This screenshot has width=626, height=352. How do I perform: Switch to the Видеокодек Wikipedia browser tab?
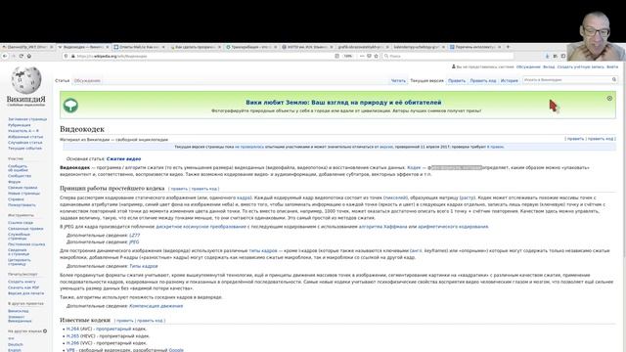(83, 47)
